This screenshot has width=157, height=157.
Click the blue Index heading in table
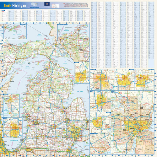(x=3, y=10)
